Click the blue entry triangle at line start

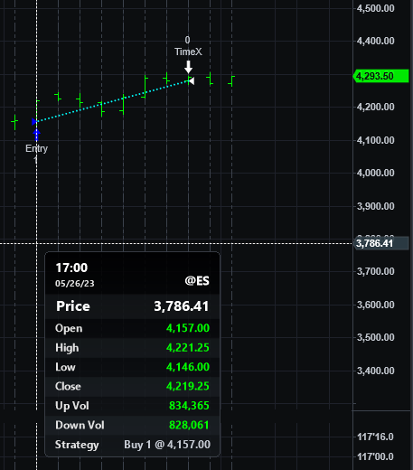[34, 121]
